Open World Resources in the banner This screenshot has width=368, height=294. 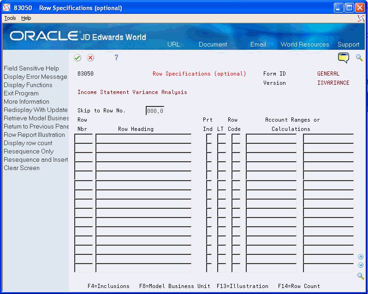coord(305,44)
